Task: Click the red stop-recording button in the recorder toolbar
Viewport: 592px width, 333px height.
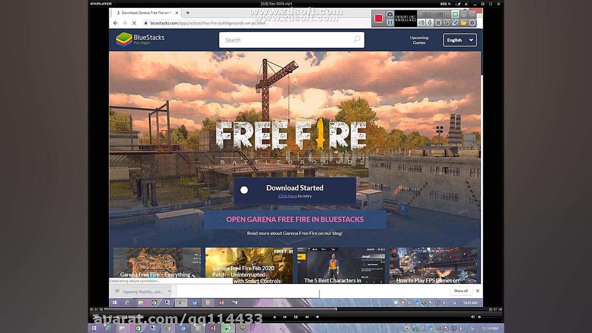Action: (x=378, y=18)
